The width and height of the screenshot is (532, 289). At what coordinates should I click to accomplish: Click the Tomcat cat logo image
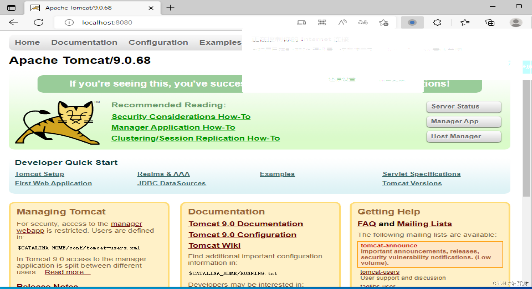pos(58,122)
